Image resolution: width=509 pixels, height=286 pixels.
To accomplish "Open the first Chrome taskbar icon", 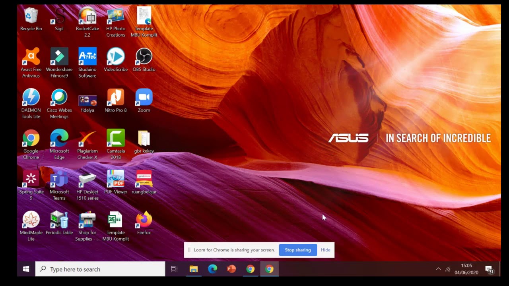I will click(x=251, y=269).
